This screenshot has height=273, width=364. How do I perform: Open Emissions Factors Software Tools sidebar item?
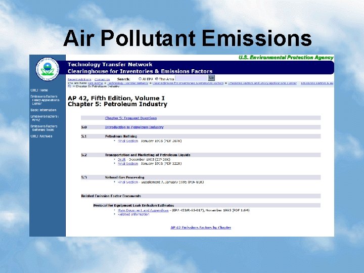tap(44, 128)
